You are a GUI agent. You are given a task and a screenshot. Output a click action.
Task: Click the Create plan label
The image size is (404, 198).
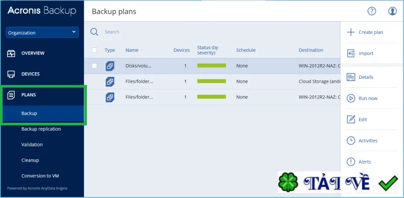tap(371, 32)
